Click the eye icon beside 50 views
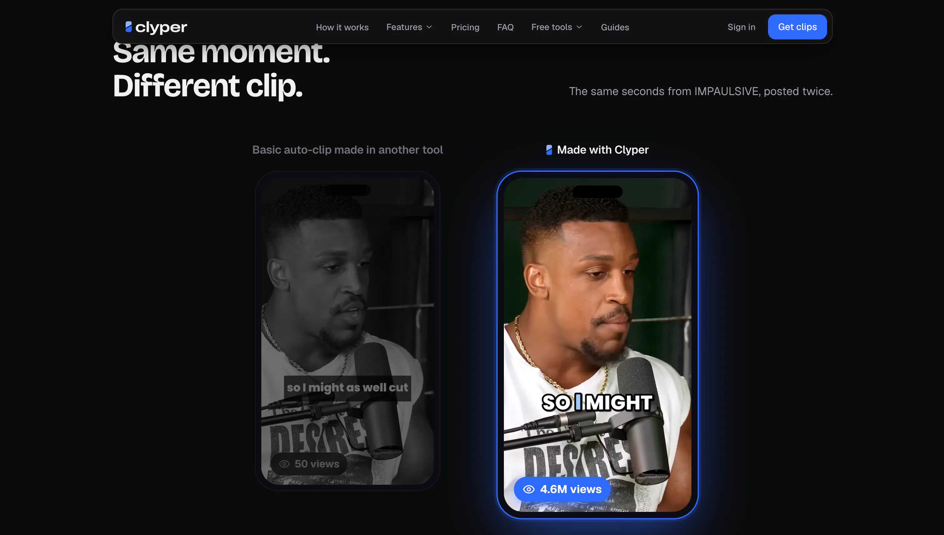Viewport: 944px width, 535px height. click(x=284, y=464)
